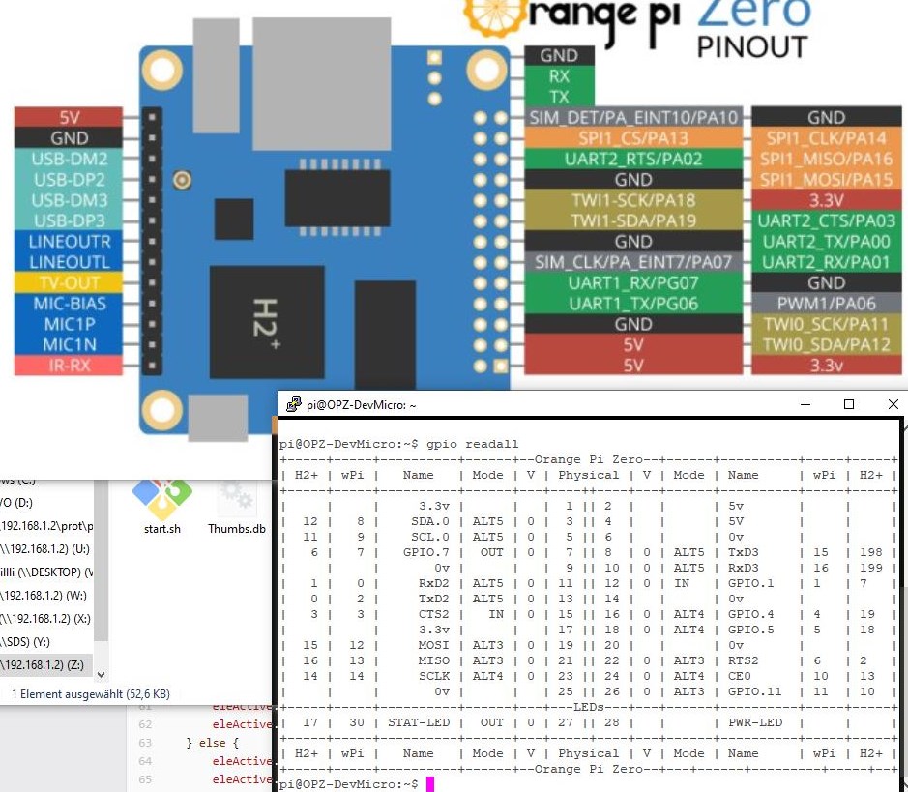Select the U: network drive entry
This screenshot has height=792, width=908.
point(46,548)
